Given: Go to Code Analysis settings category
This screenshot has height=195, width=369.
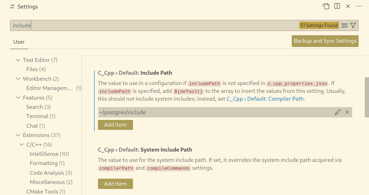Looking at the screenshot, I should coord(51,173).
